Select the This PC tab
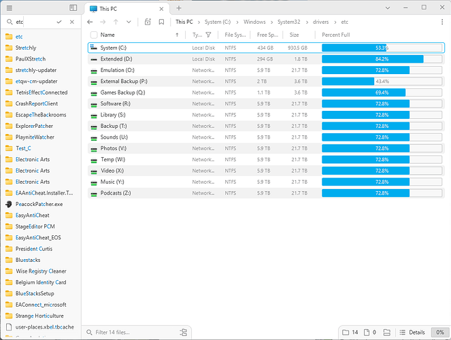The height and width of the screenshot is (340, 451). click(x=127, y=9)
